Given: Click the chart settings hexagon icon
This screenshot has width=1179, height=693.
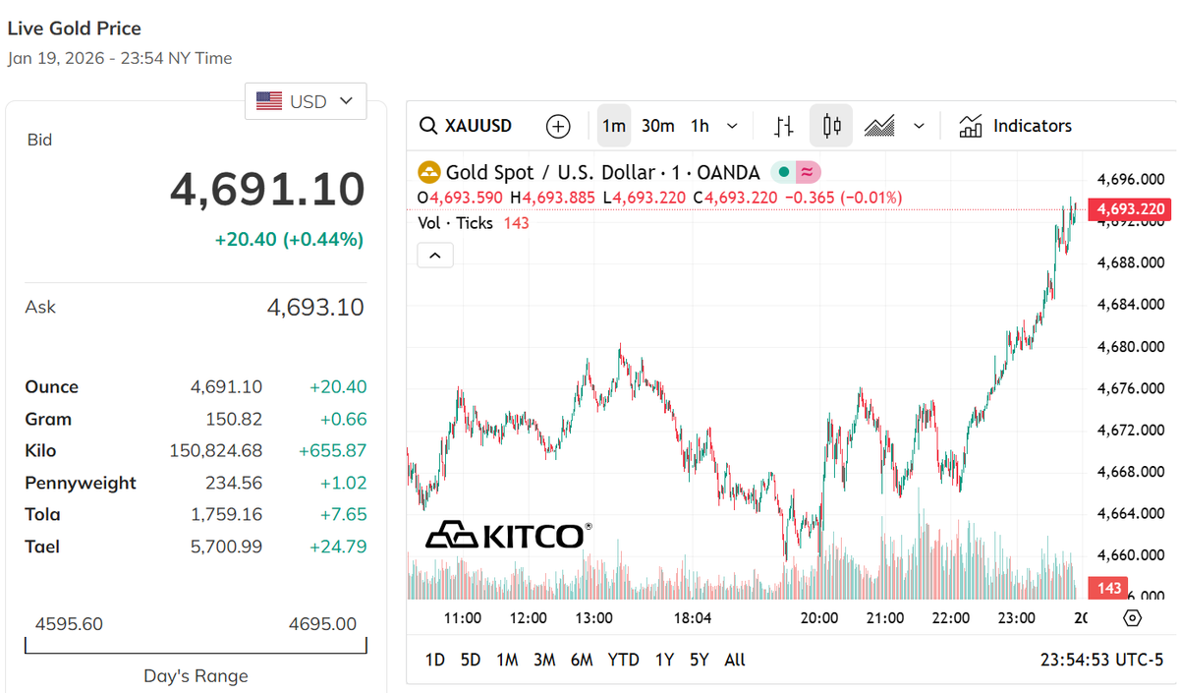Looking at the screenshot, I should click(x=1132, y=618).
